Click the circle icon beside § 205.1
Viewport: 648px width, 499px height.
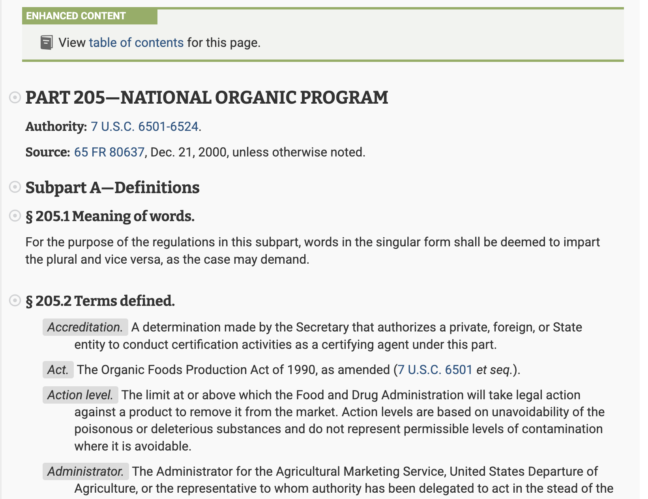(x=15, y=216)
